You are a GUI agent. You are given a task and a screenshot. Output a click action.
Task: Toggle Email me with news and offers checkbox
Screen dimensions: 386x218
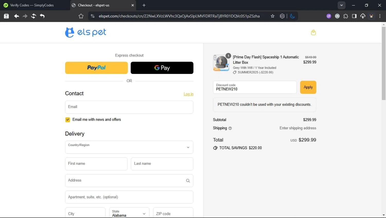click(68, 120)
